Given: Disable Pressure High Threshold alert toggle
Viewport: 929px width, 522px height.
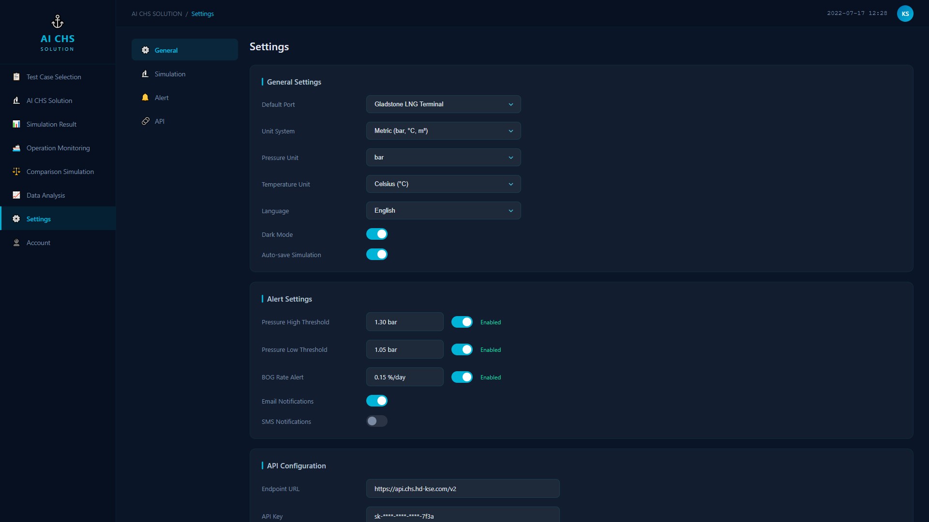Looking at the screenshot, I should [462, 322].
